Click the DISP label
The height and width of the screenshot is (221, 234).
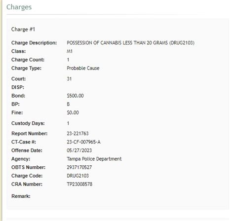pos(18,87)
